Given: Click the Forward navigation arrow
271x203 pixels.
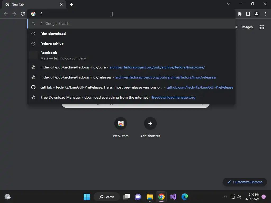Looking at the screenshot, I should click(14, 14).
